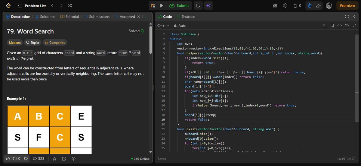Click the Solved status indicator
361x166 pixels.
click(x=136, y=31)
